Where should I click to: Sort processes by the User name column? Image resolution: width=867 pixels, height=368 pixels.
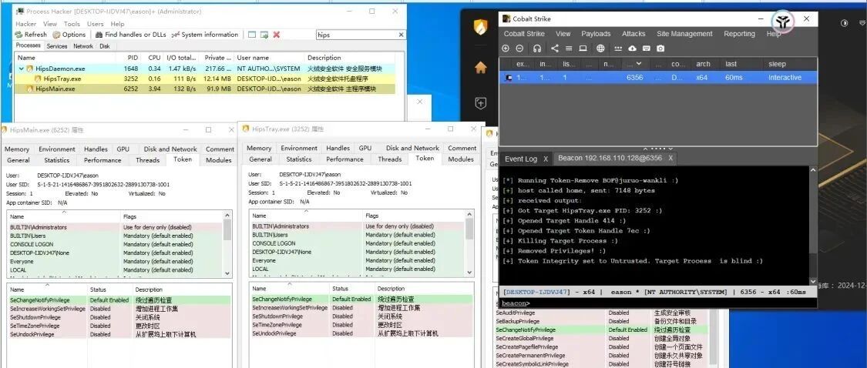(x=269, y=58)
